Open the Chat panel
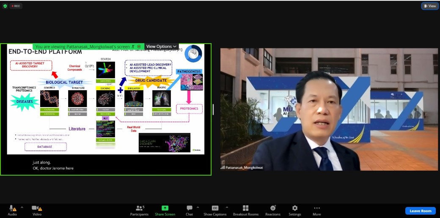Screen dimensions: 440x218 (x=189, y=208)
